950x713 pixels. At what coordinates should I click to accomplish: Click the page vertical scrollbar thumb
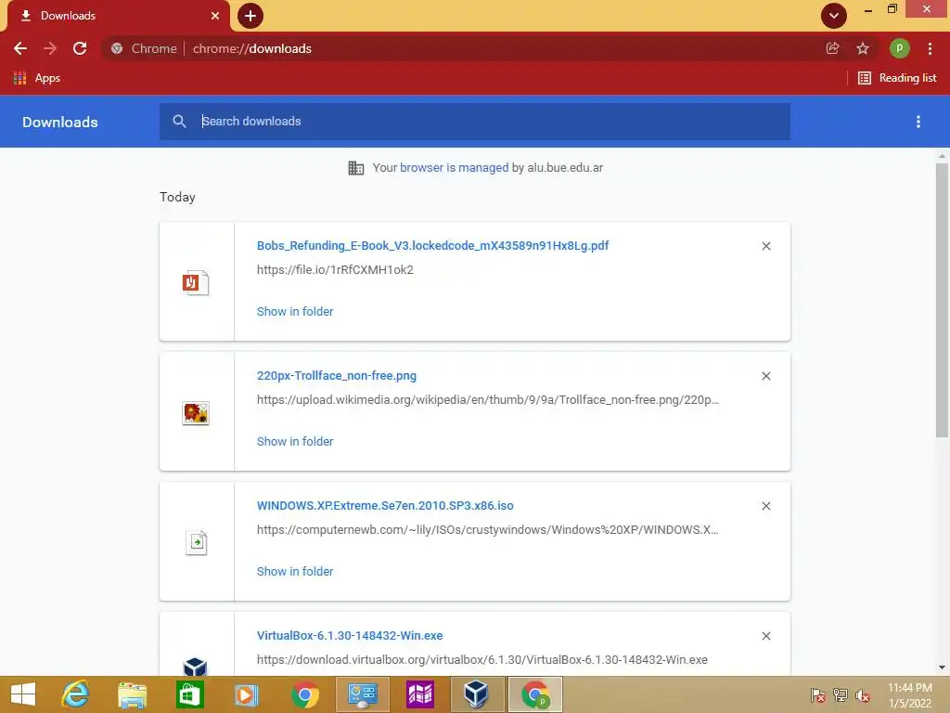pos(942,300)
